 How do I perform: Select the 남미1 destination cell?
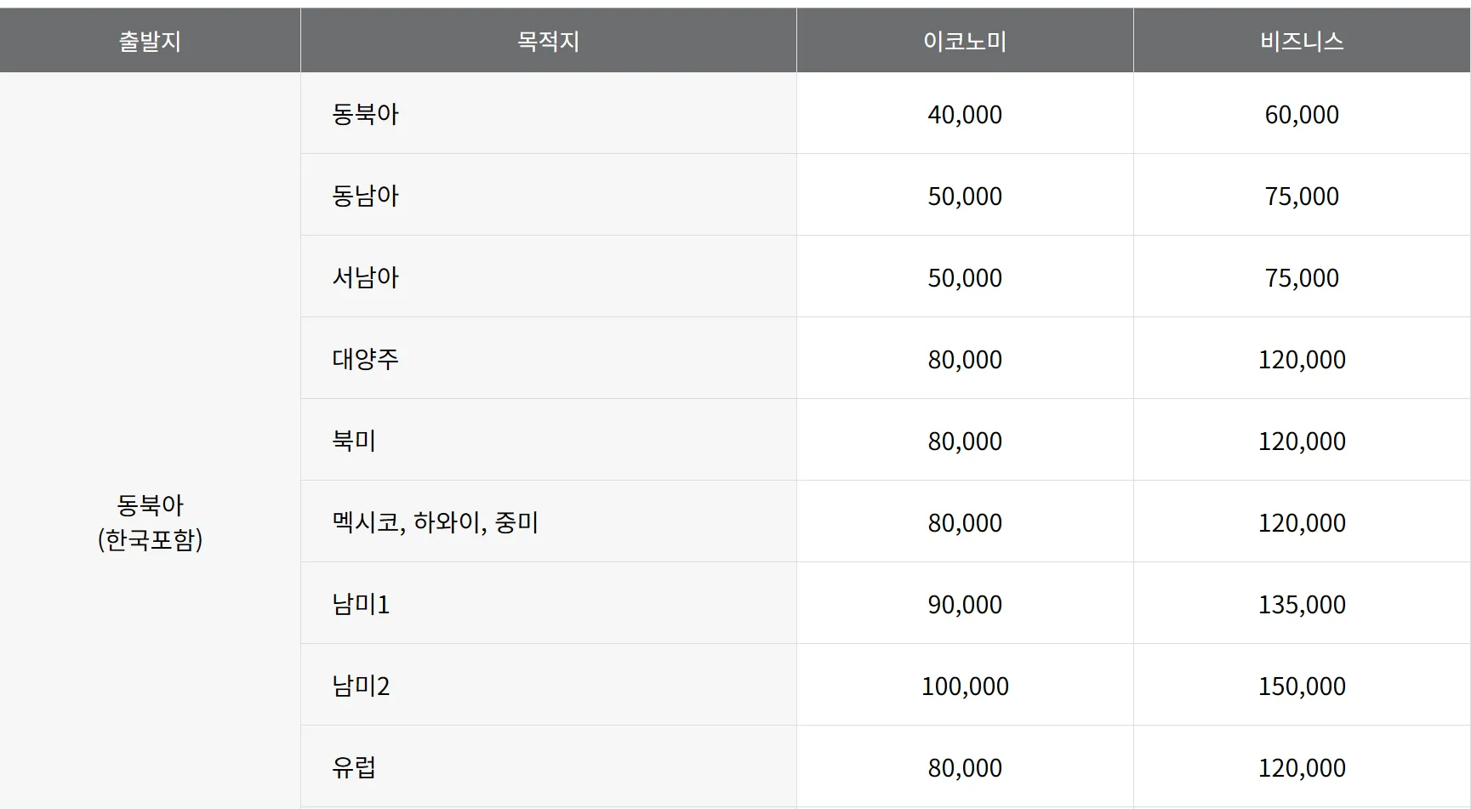(361, 604)
